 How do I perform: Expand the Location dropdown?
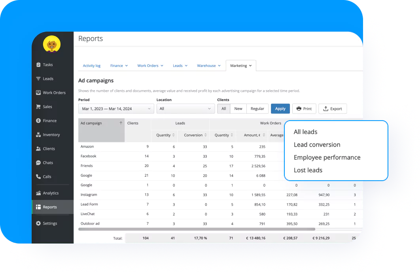tap(185, 108)
